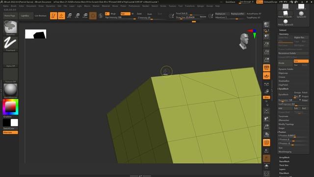
Task: Collapse the Position subsection
Action: pyautogui.click(x=282, y=132)
